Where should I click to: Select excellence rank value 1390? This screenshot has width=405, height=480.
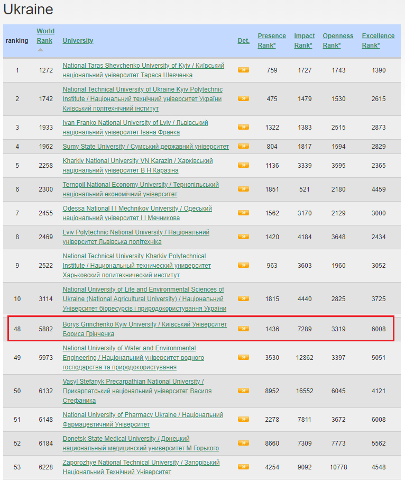(379, 70)
